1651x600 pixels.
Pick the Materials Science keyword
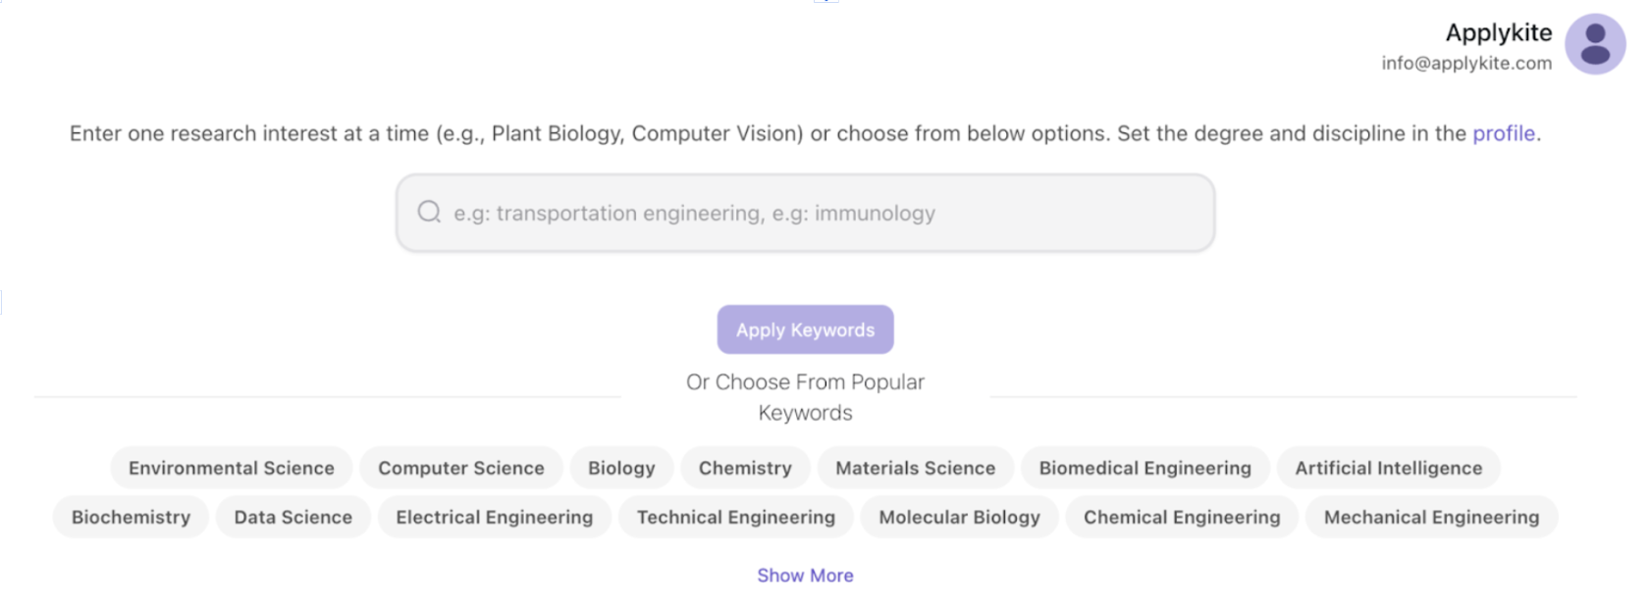point(915,468)
